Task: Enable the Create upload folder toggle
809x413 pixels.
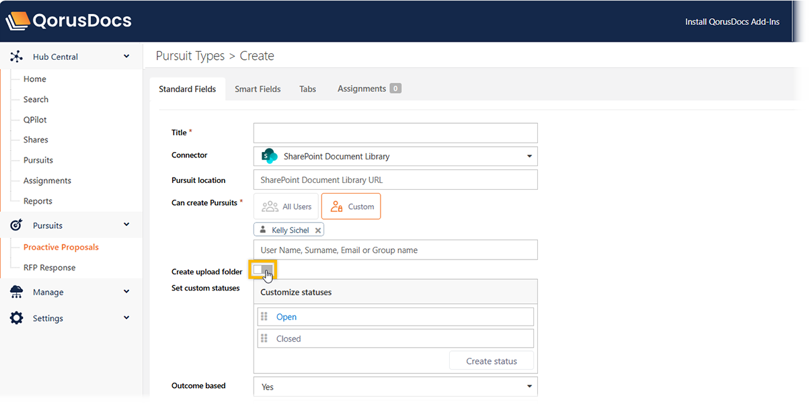Action: point(262,270)
